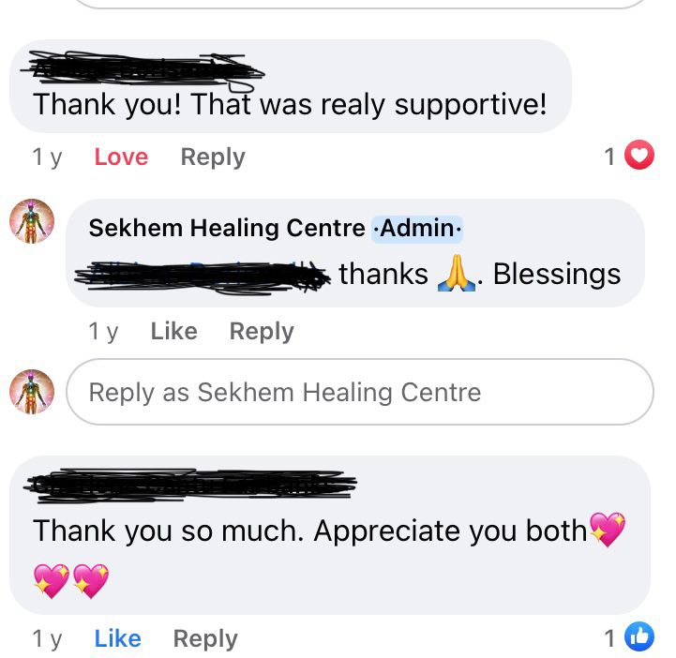Screen dimensions: 676x658
Task: Open the '1 y' timestamp on first comment
Action: tap(48, 157)
